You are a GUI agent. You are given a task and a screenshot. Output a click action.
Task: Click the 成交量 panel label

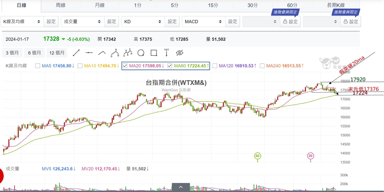(x=12, y=169)
